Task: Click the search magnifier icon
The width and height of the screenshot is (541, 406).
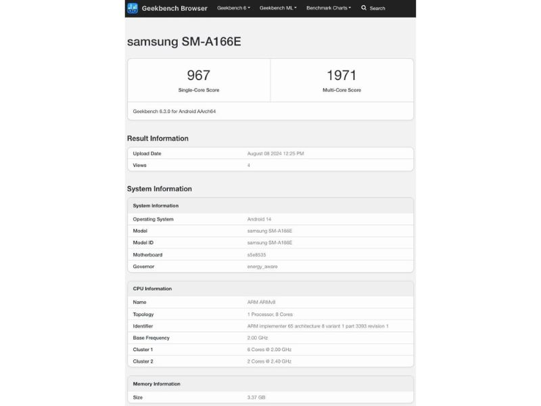Action: coord(364,8)
